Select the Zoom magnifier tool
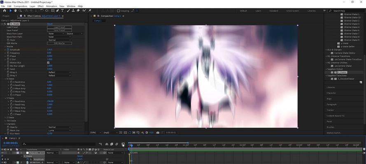This screenshot has height=164, width=366. [x=20, y=11]
